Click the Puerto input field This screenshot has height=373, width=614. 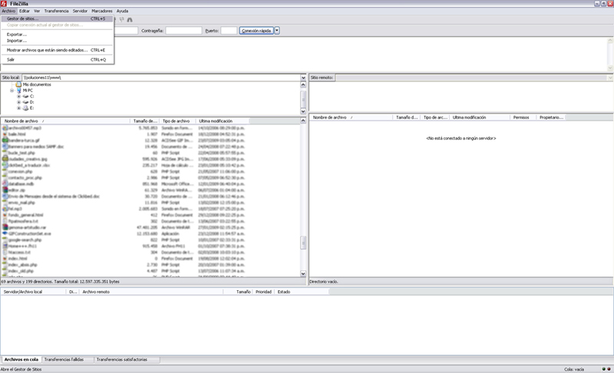point(229,31)
